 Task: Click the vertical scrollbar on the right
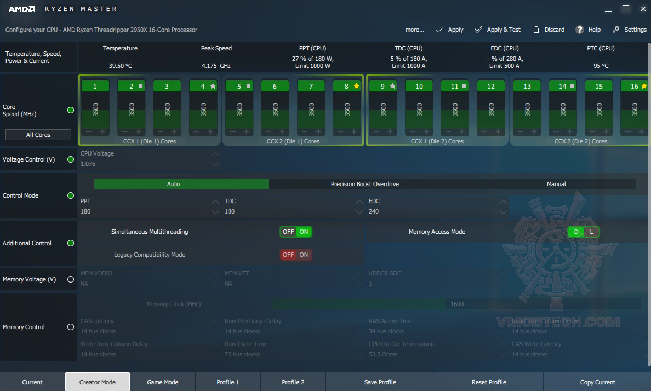649,203
